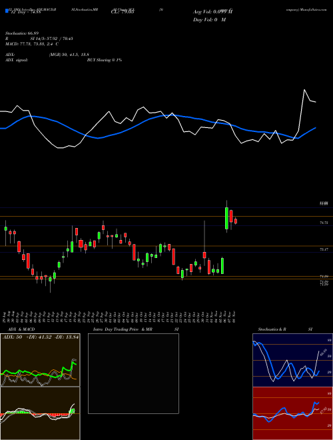Click 'BUY Slowing @ 1%' ADX signal text
This screenshot has width=333, height=440.
click(105, 60)
